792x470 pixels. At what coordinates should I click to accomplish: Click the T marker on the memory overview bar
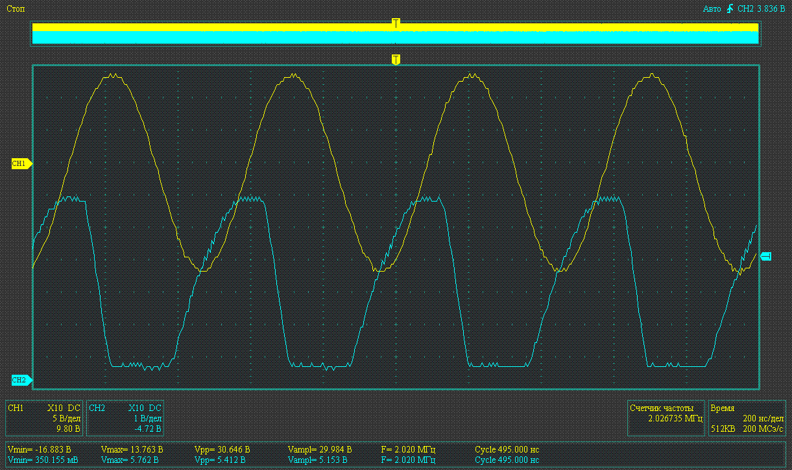(396, 23)
